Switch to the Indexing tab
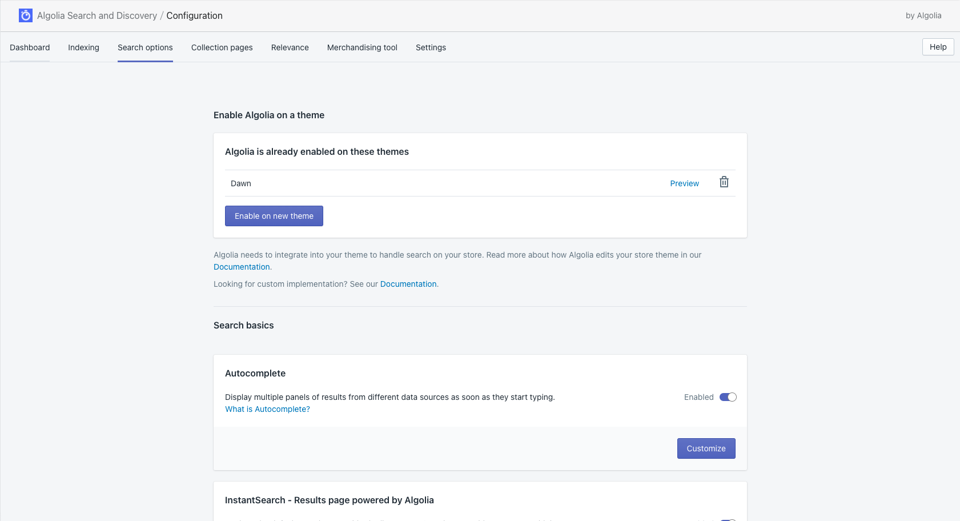 click(x=83, y=47)
